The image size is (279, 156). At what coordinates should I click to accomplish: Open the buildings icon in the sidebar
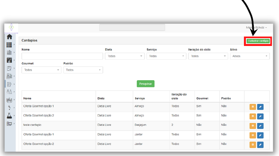pyautogui.click(x=9, y=52)
